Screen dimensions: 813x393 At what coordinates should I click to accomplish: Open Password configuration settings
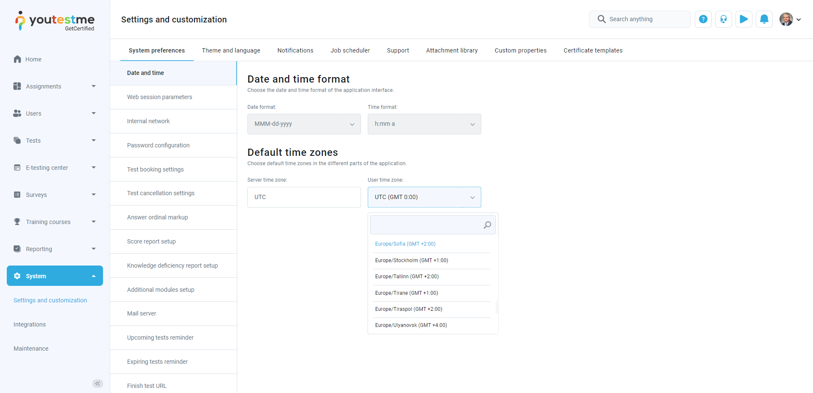[158, 145]
